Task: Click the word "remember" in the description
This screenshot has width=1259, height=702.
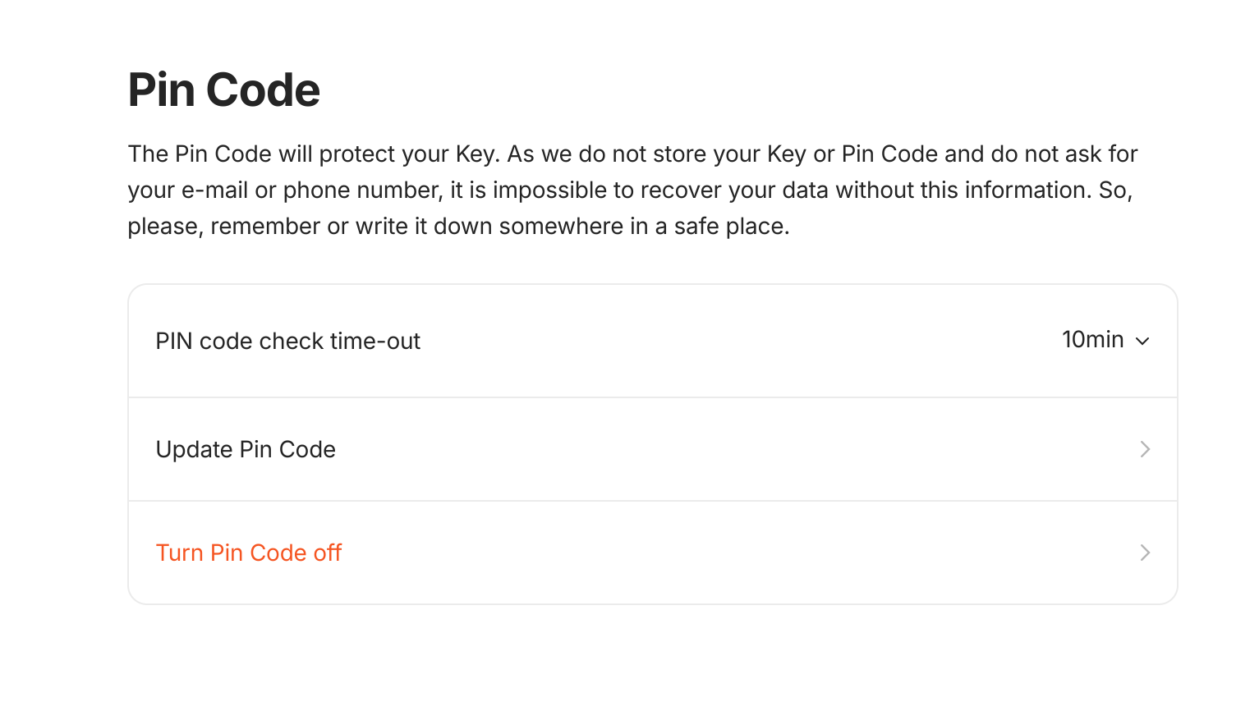Action: coord(265,227)
